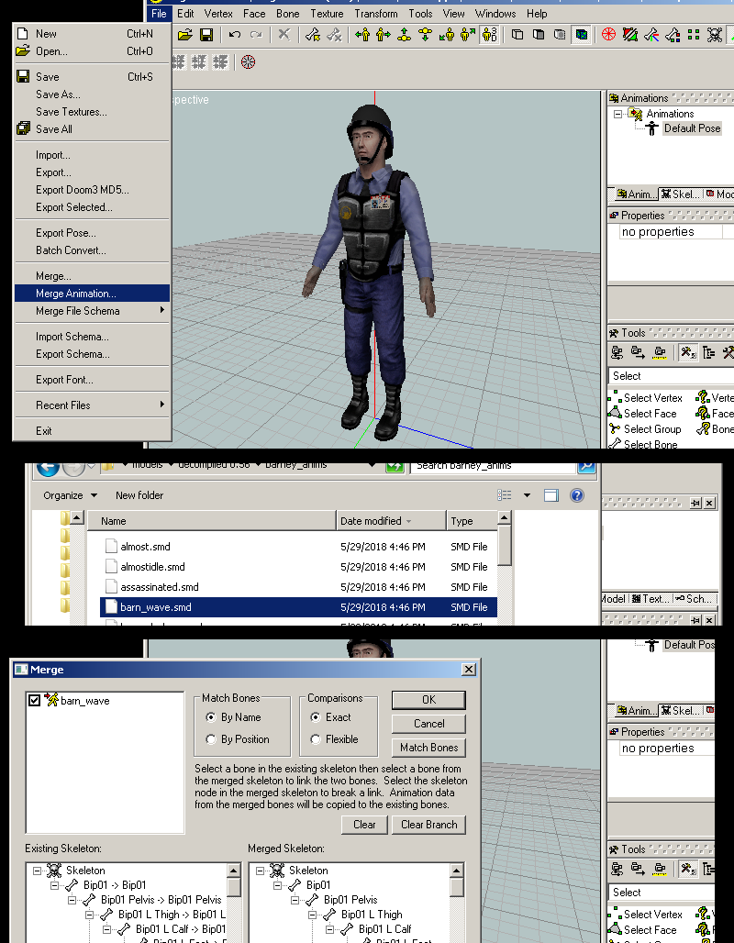This screenshot has width=734, height=943.
Task: Click the Undo arrow in the toolbar
Action: [x=235, y=35]
